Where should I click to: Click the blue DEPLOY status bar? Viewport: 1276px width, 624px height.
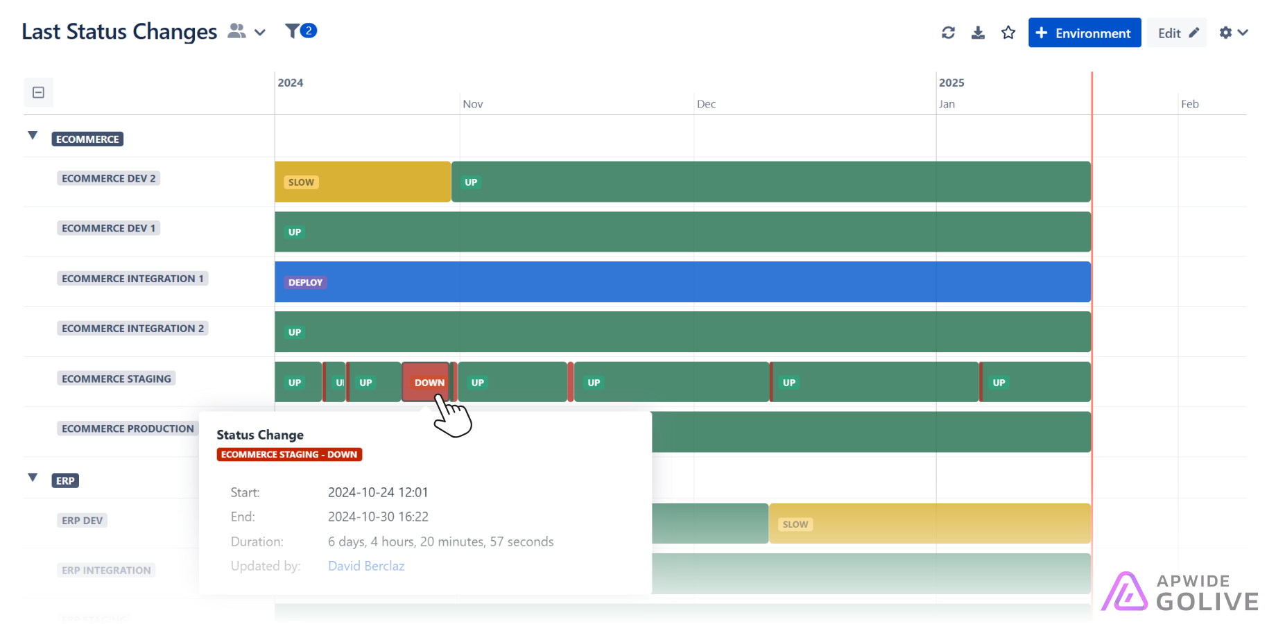(x=682, y=281)
